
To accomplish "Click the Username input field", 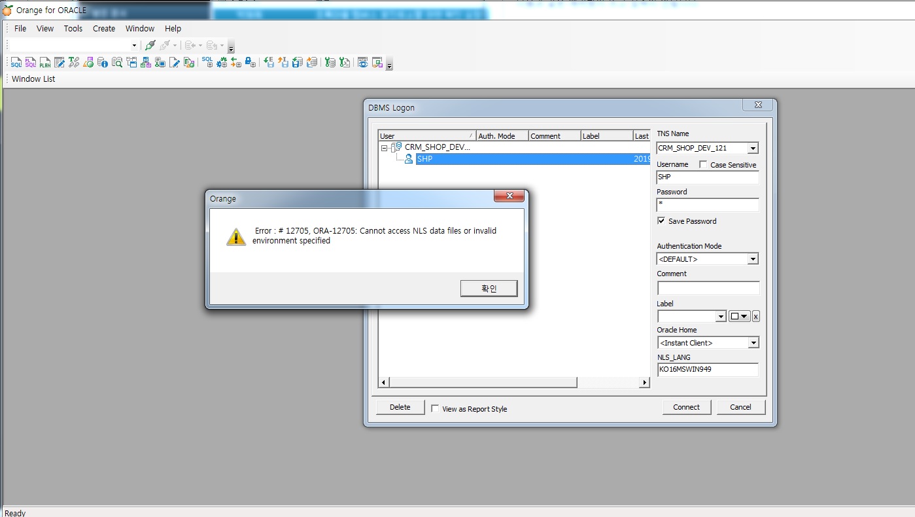I will click(x=708, y=177).
